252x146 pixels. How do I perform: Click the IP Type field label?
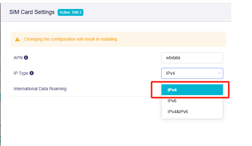[x=21, y=73]
